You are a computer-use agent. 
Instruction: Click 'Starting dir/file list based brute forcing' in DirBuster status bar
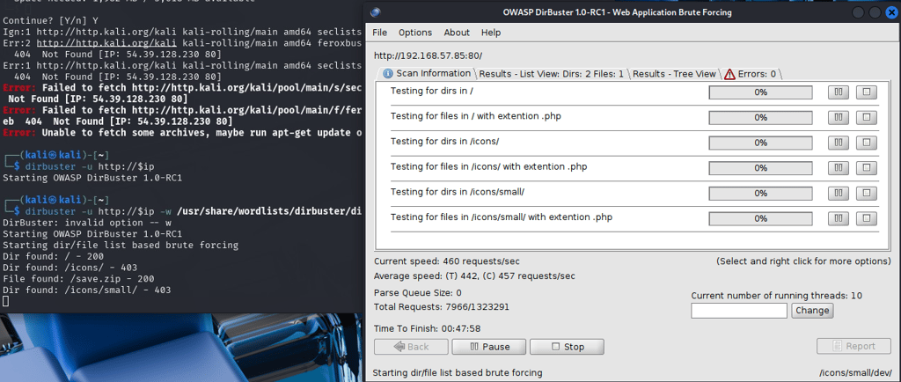click(x=458, y=373)
